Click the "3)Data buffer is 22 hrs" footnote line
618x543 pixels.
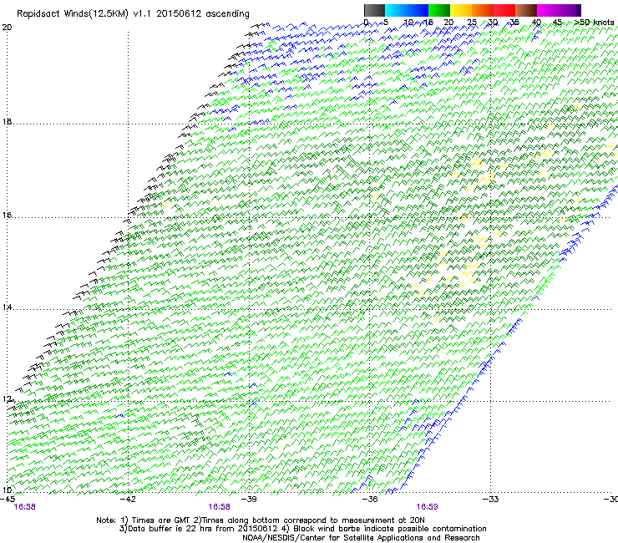click(302, 529)
